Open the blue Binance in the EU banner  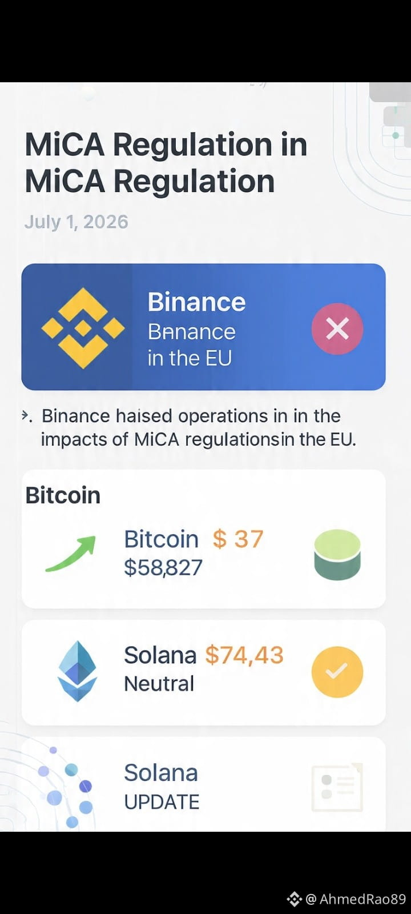point(203,327)
